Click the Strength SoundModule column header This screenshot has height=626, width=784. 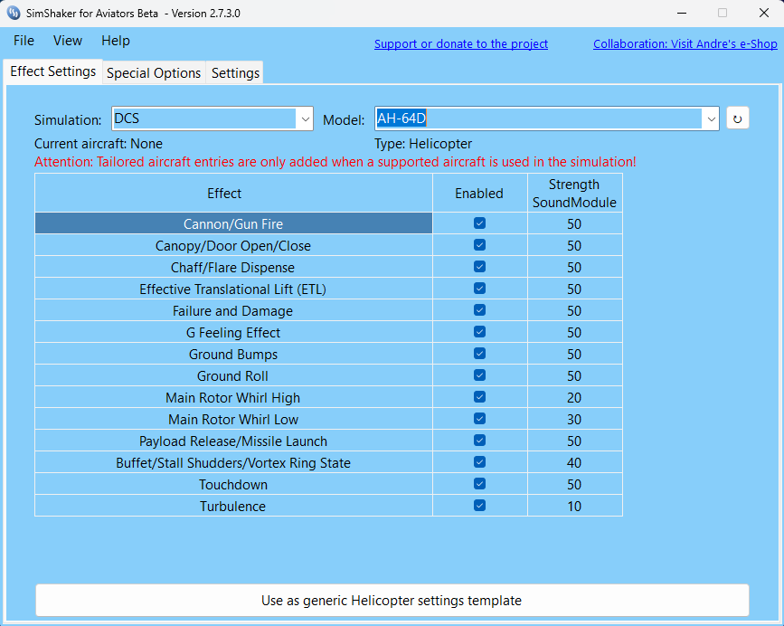(x=574, y=193)
